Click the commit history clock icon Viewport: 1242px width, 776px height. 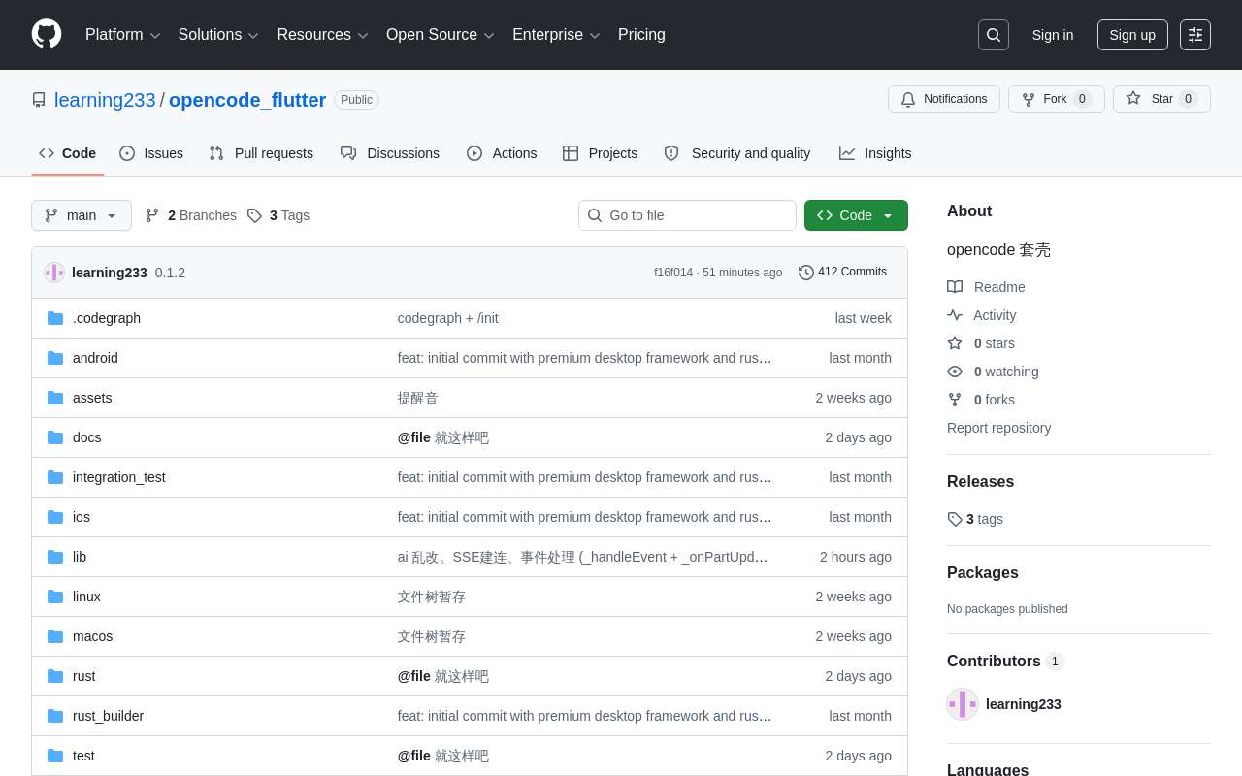coord(806,273)
